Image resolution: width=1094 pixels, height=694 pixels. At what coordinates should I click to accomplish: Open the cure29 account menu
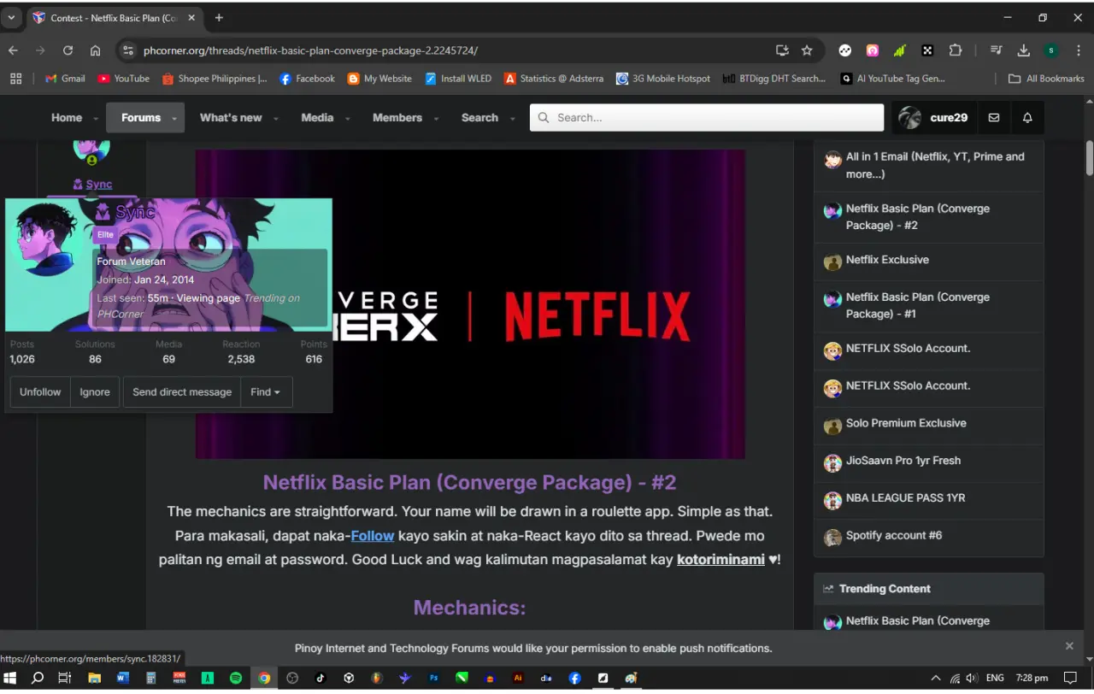(934, 118)
